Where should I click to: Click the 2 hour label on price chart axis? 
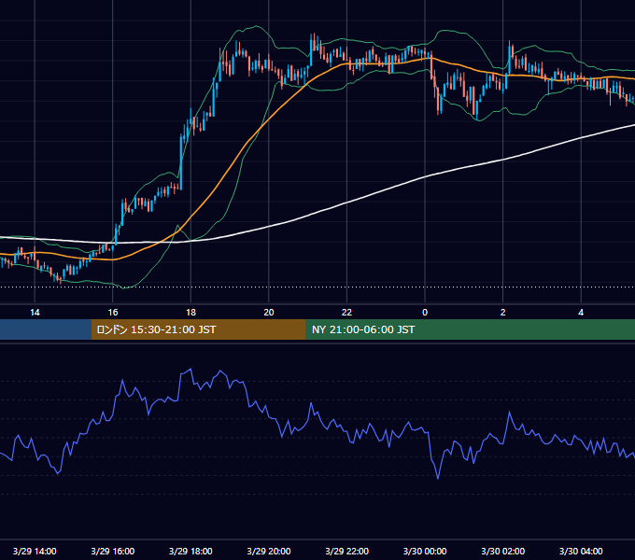point(503,313)
